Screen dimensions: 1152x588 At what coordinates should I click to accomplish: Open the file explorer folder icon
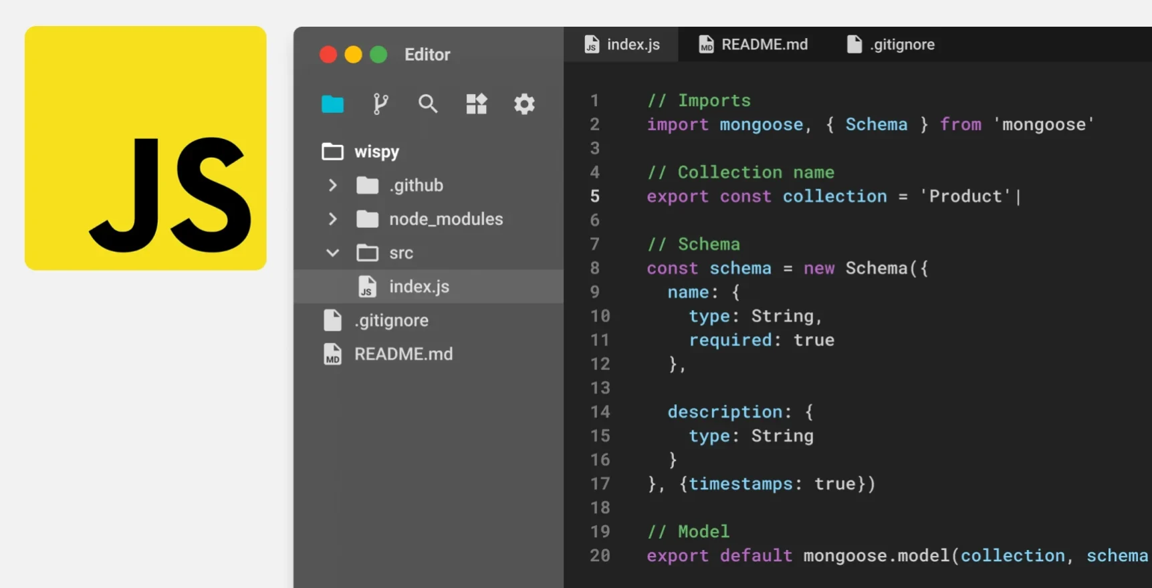coord(332,104)
